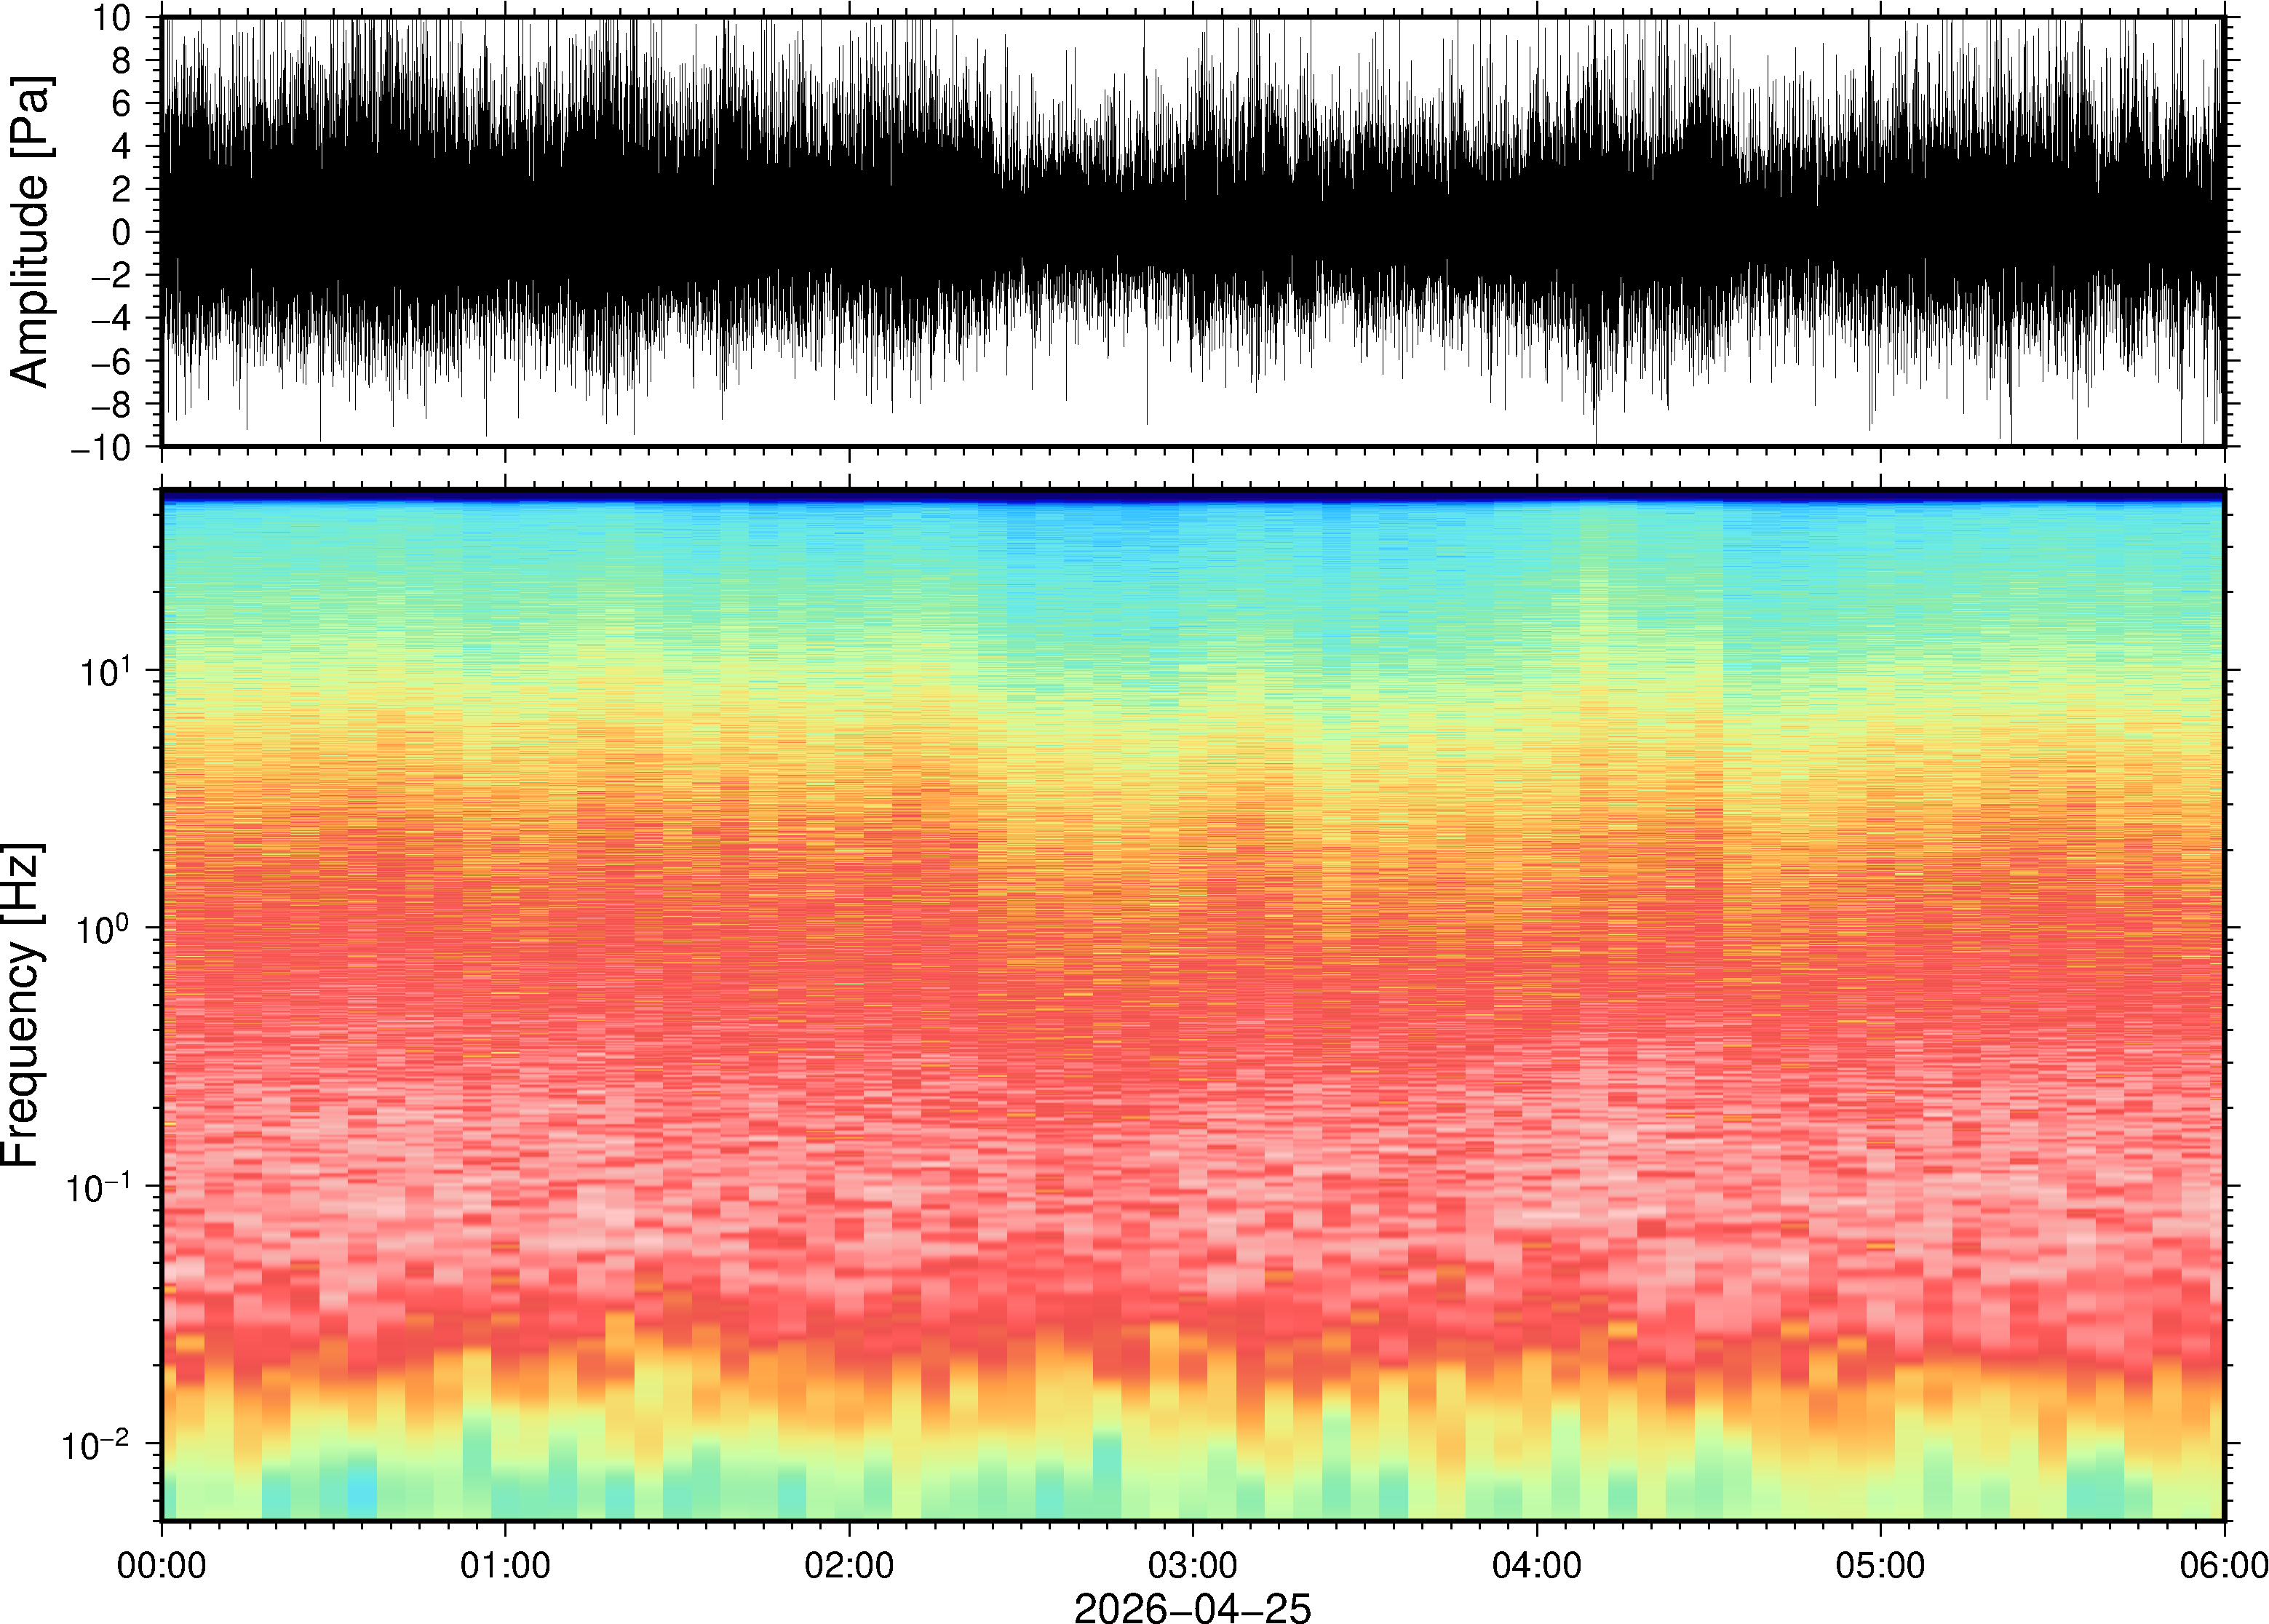The width and height of the screenshot is (2269, 1624).
Task: Click the 05:00 time axis label
Action: pyautogui.click(x=1880, y=1565)
